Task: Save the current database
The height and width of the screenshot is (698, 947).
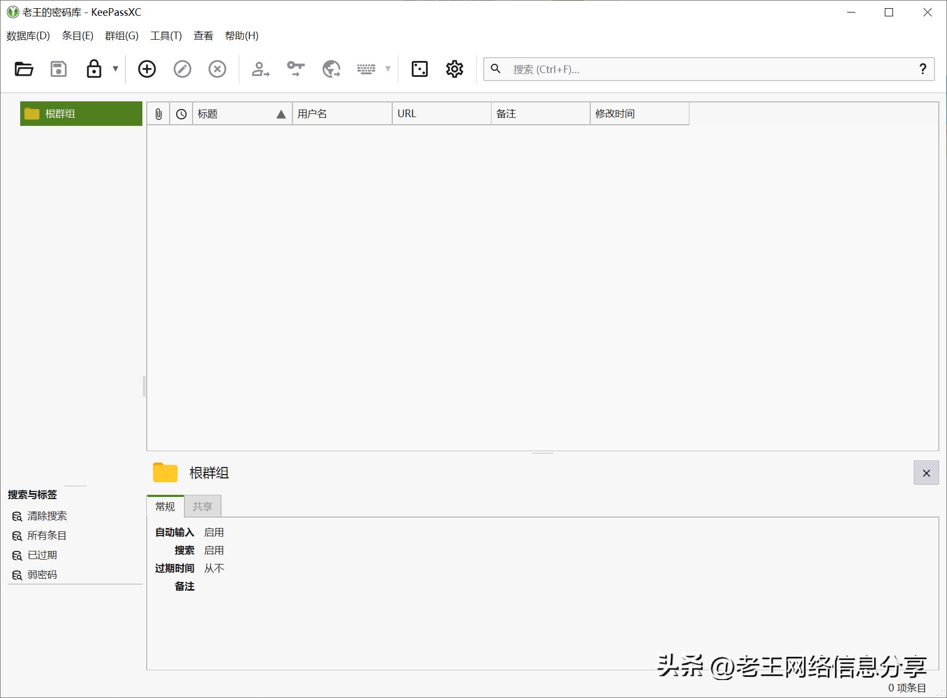Action: click(x=58, y=69)
